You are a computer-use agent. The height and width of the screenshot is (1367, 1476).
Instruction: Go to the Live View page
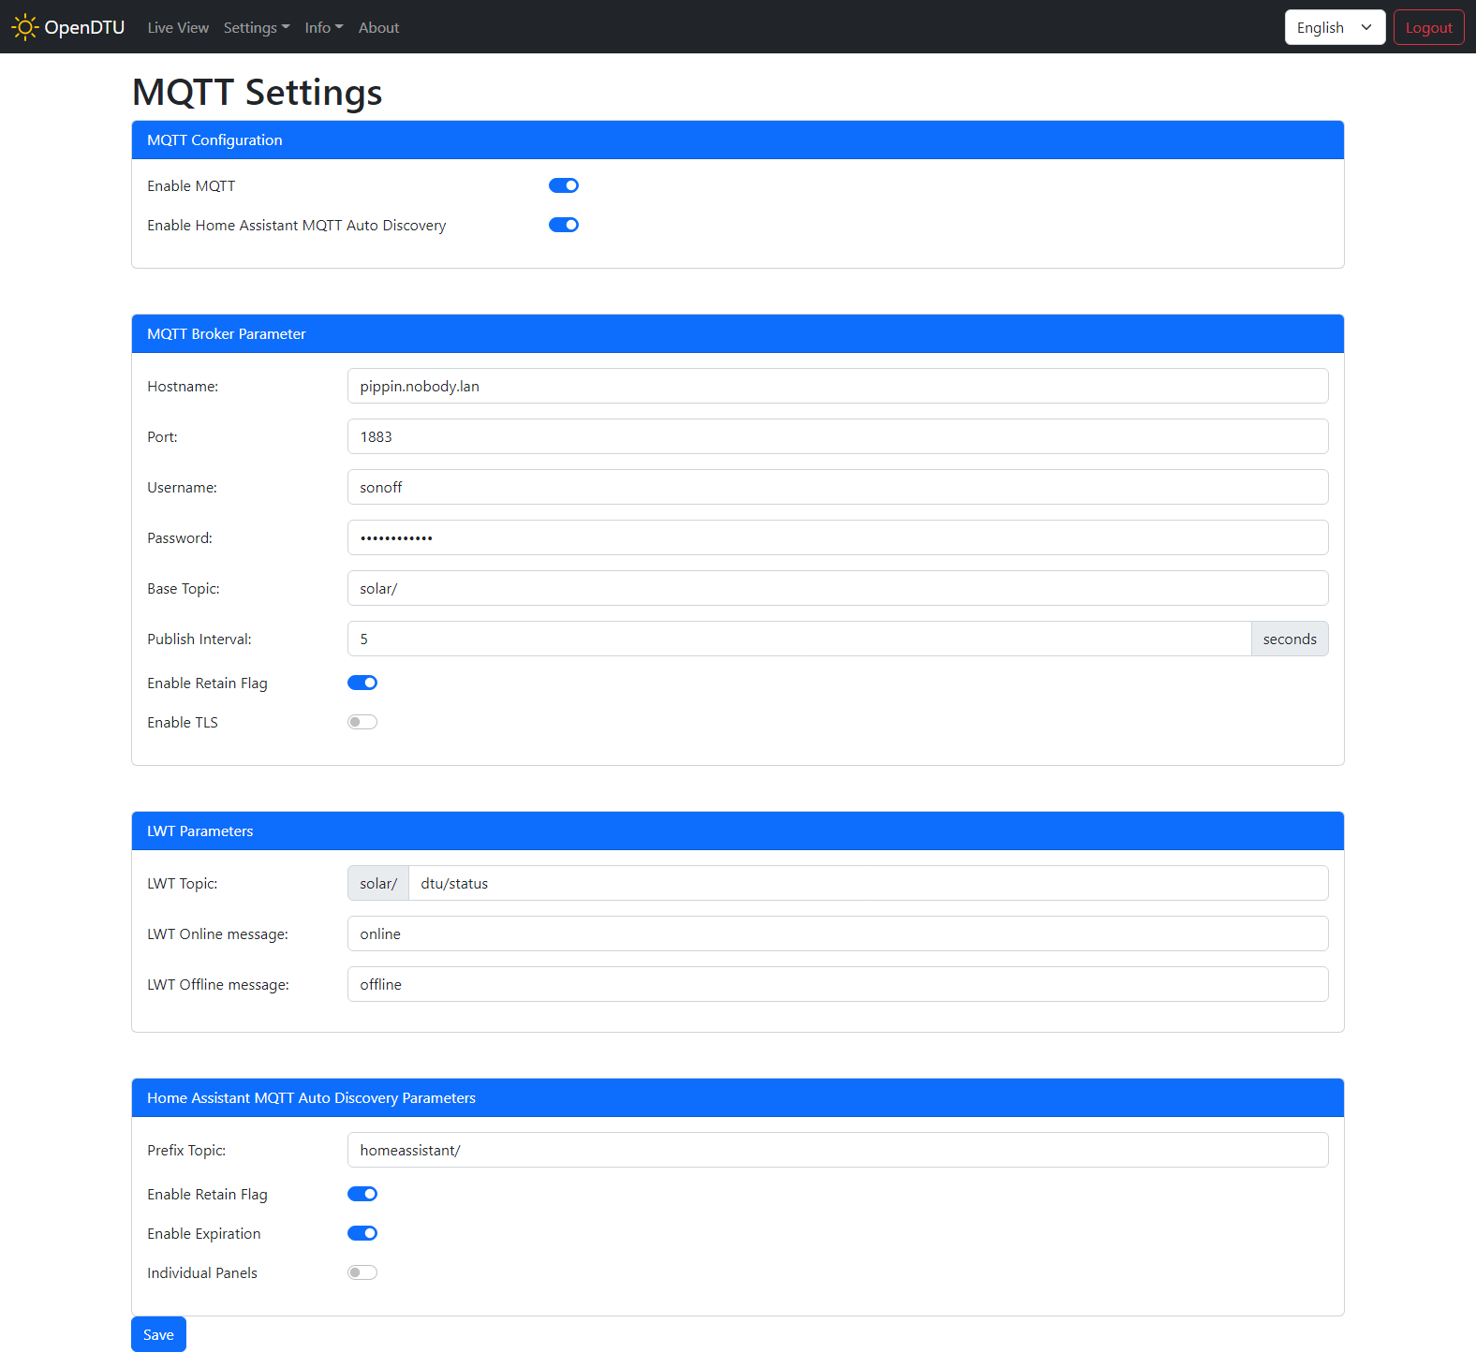178,27
